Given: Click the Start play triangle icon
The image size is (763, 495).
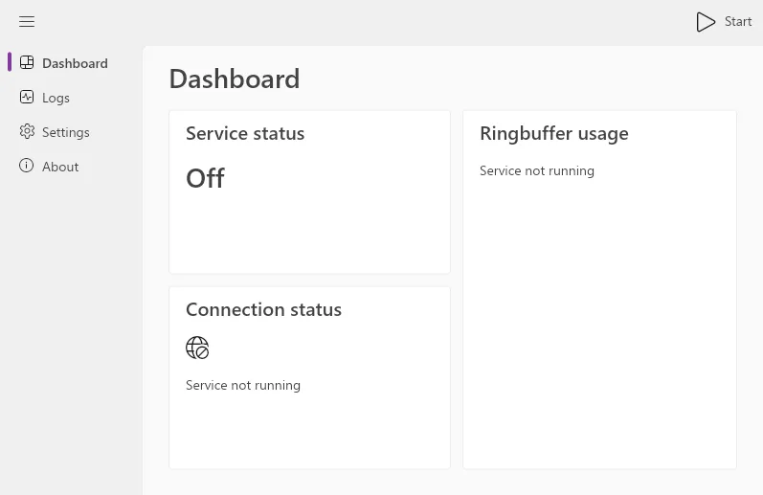Looking at the screenshot, I should coord(706,22).
